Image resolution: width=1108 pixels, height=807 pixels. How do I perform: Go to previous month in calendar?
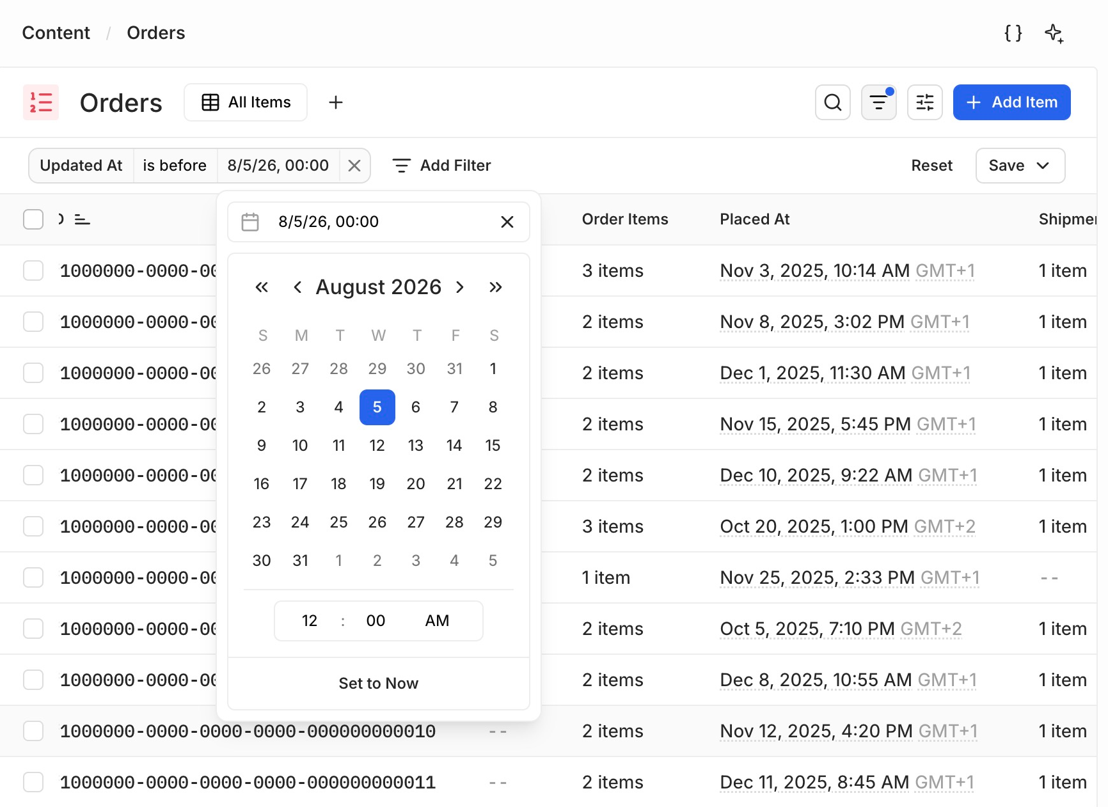tap(297, 287)
